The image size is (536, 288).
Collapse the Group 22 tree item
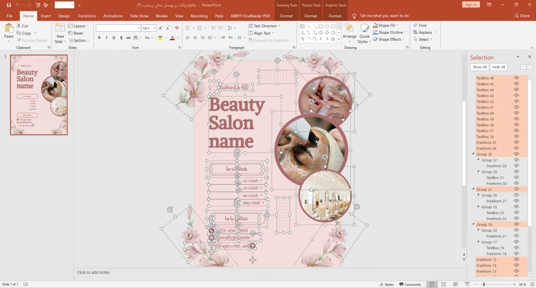click(x=473, y=189)
